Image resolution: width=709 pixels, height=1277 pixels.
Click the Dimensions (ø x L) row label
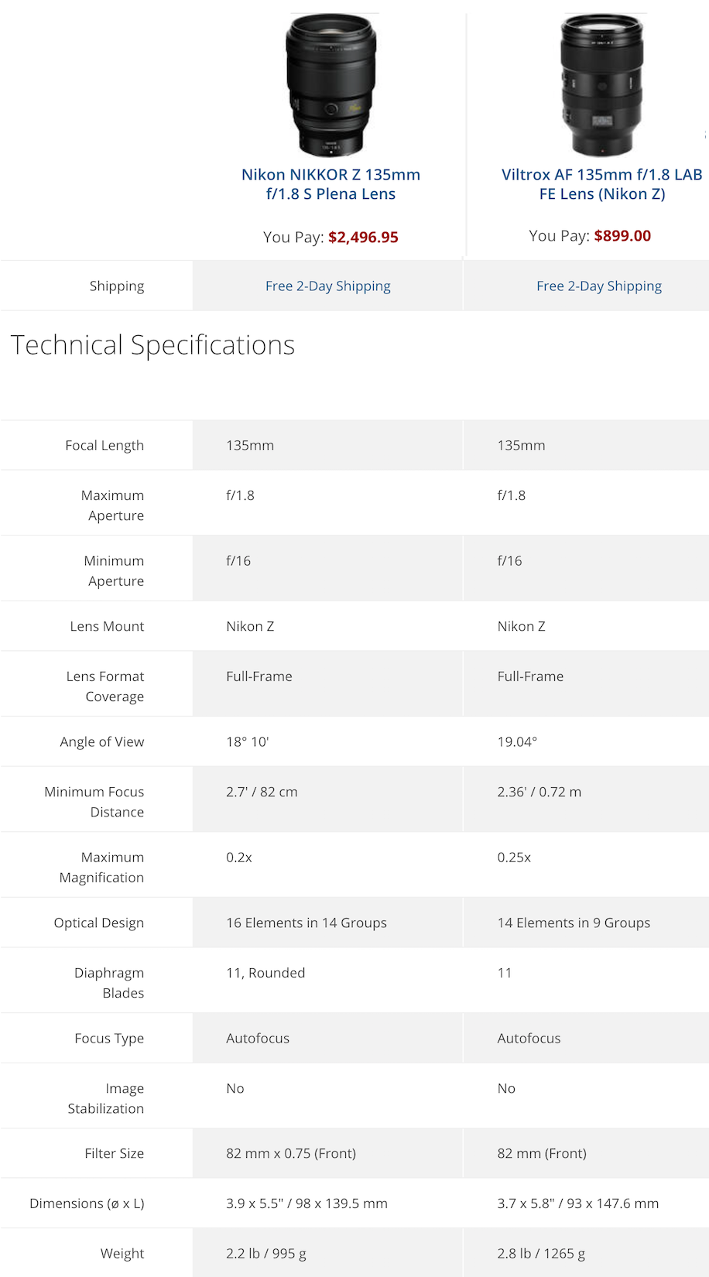(x=87, y=1203)
